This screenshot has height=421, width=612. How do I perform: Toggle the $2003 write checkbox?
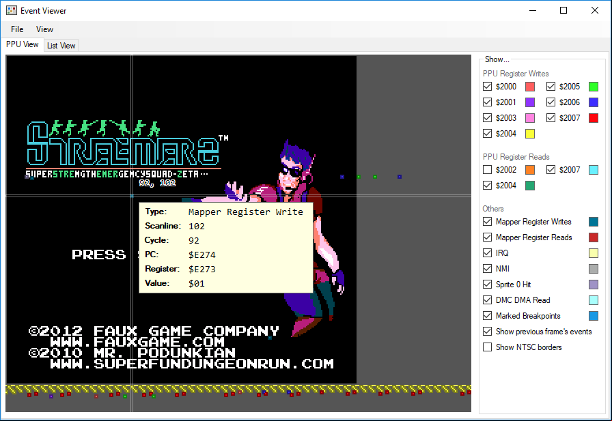(487, 118)
